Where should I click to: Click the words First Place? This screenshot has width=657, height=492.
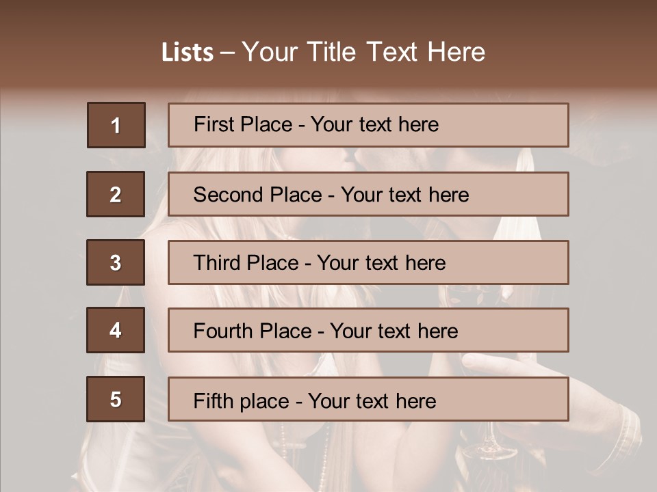pyautogui.click(x=243, y=124)
